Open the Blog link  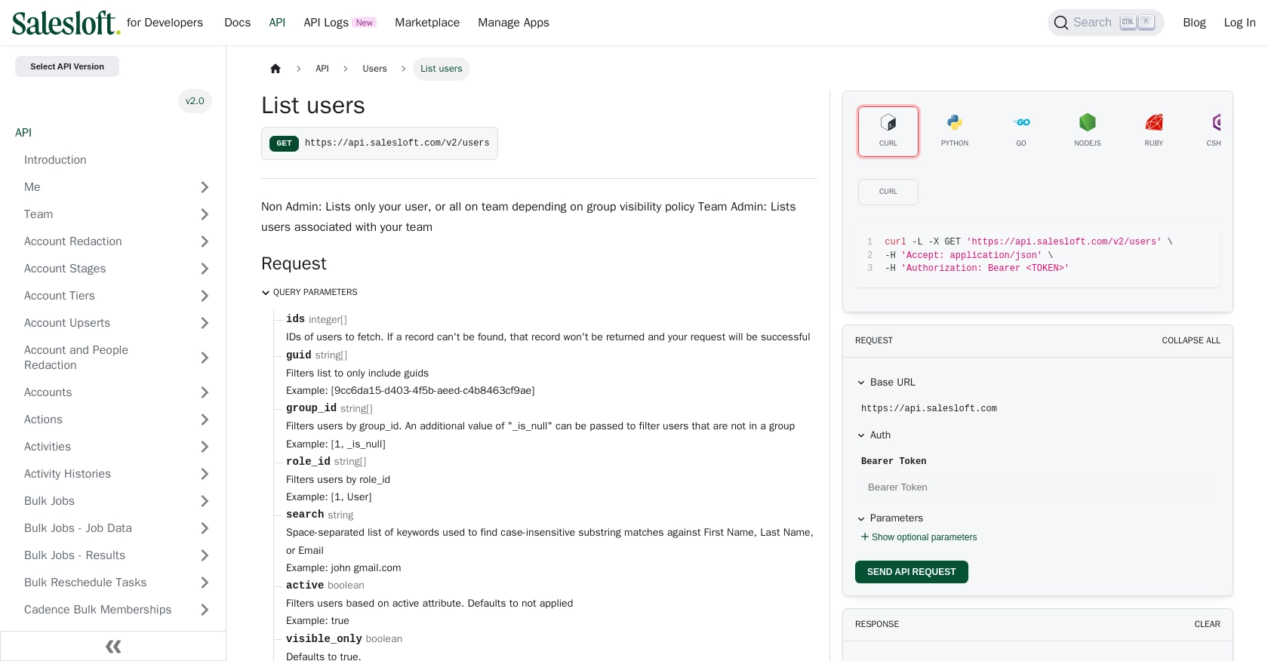pos(1194,23)
